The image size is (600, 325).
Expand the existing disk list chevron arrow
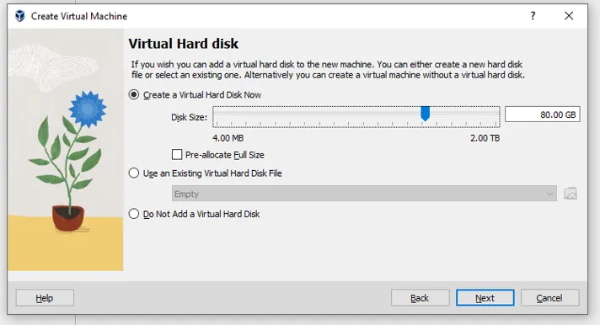549,194
